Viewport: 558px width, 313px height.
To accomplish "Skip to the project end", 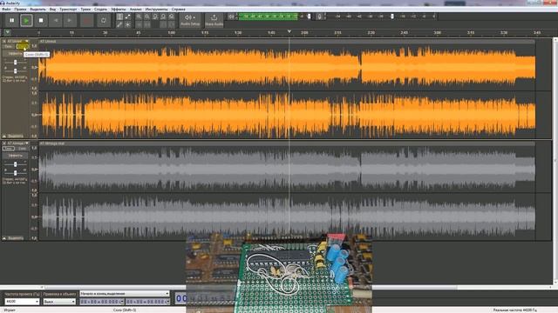I will click(70, 21).
